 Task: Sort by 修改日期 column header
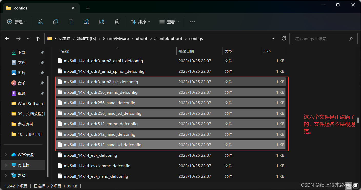(186, 51)
